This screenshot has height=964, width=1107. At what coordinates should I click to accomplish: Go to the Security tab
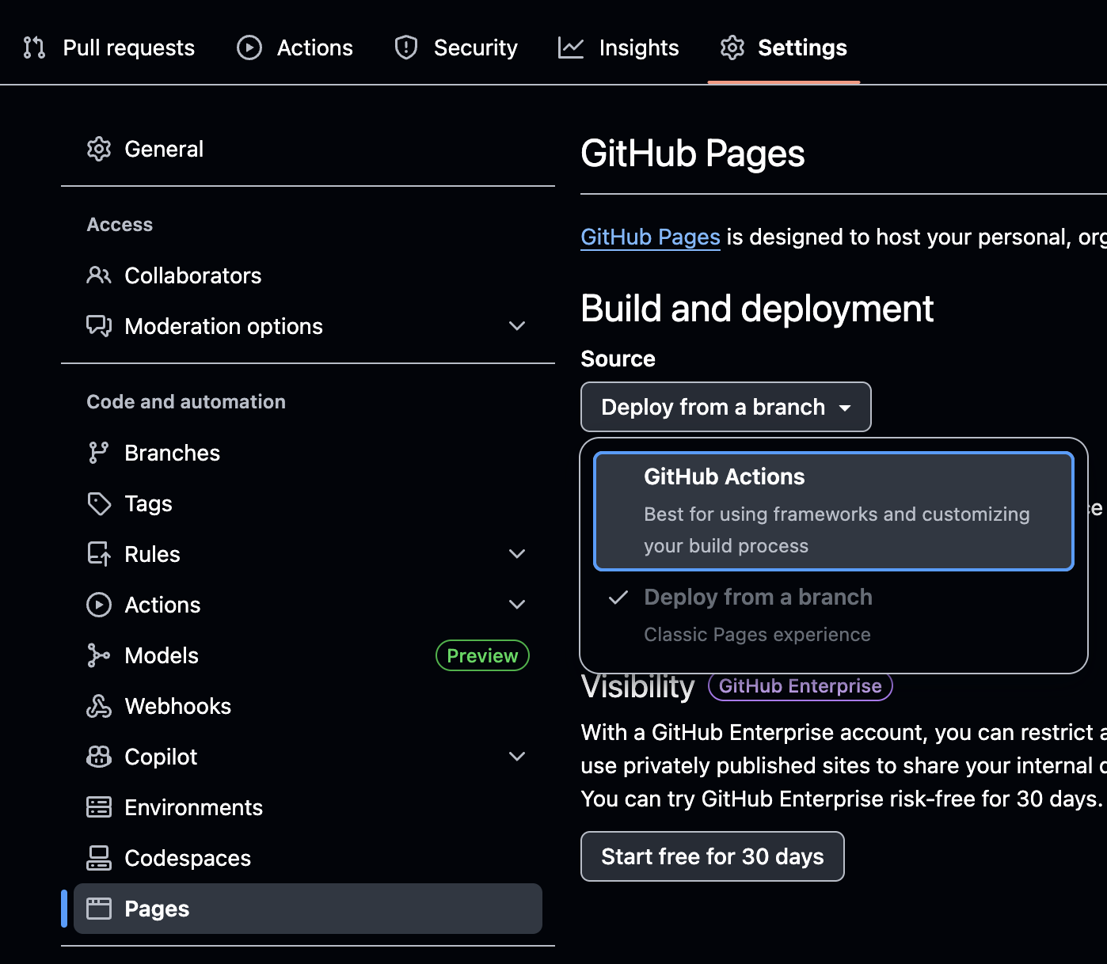(456, 47)
